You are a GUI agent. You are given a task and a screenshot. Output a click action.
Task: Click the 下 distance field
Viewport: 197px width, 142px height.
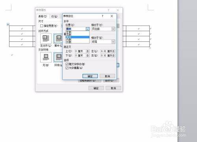[81, 56]
